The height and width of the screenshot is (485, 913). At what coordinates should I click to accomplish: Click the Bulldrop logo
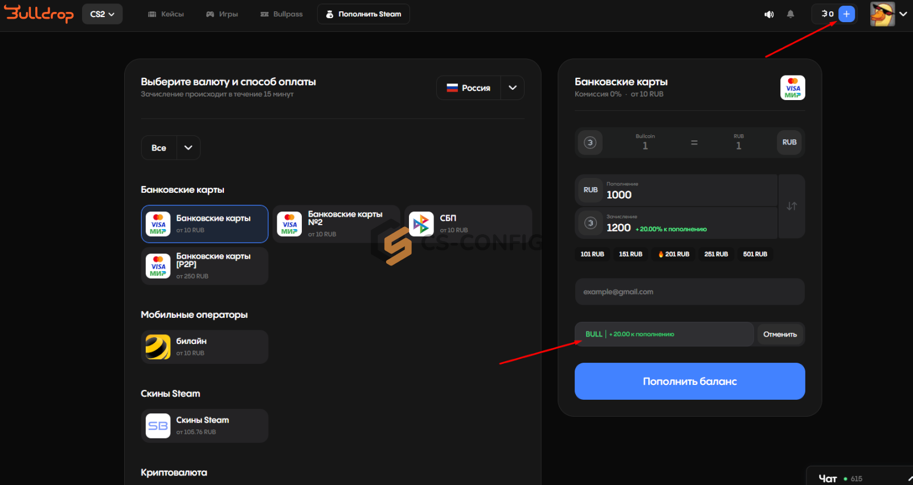click(39, 14)
